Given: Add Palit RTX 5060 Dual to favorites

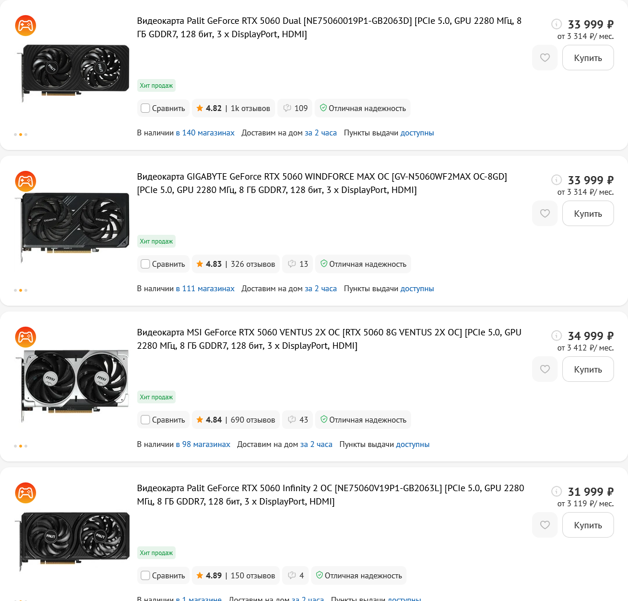Looking at the screenshot, I should [x=545, y=58].
